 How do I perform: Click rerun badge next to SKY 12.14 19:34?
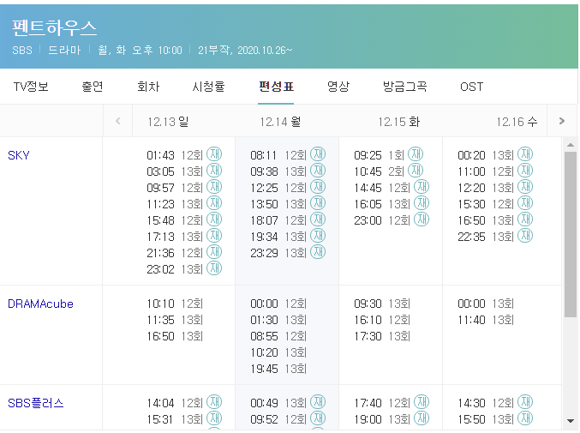pyautogui.click(x=317, y=236)
